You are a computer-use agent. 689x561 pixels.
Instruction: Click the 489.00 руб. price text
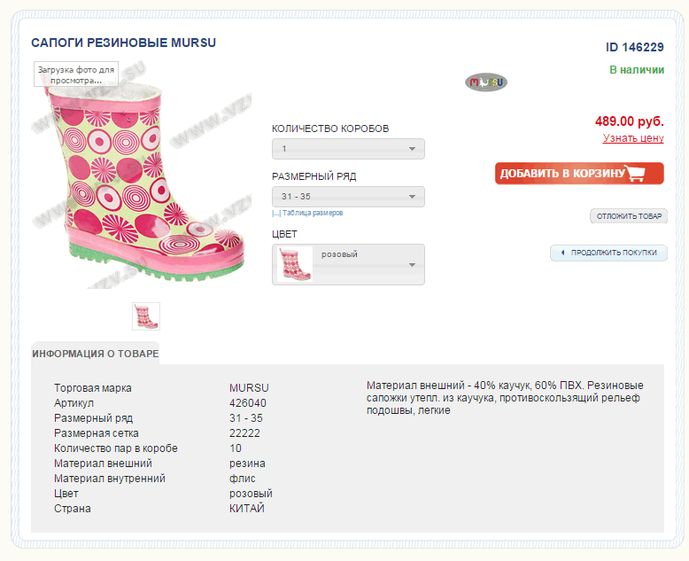tap(629, 121)
